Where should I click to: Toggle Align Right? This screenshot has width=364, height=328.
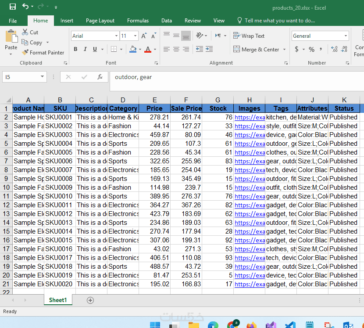[x=186, y=49]
